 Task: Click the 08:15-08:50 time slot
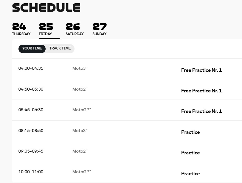pos(31,131)
